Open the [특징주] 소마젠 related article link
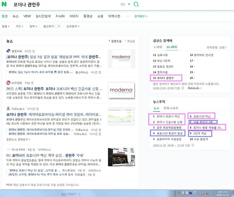 pos(41,175)
